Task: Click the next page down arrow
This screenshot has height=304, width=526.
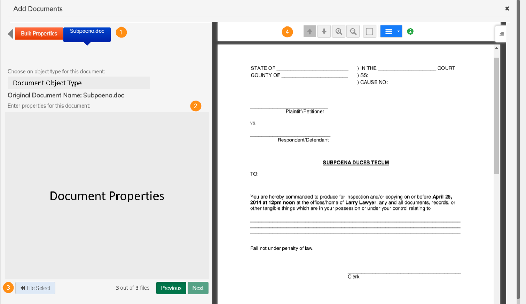Action: [x=324, y=31]
